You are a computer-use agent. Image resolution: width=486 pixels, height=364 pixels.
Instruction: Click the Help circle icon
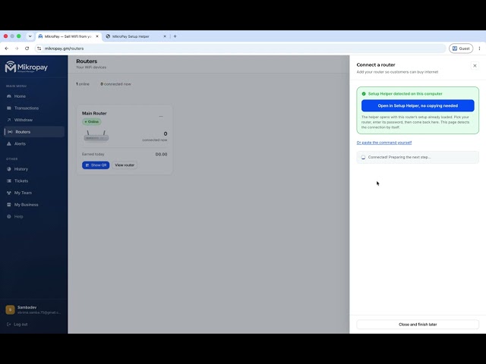click(9, 216)
